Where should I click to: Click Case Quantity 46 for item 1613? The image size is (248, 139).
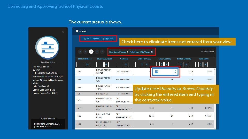[172, 80]
